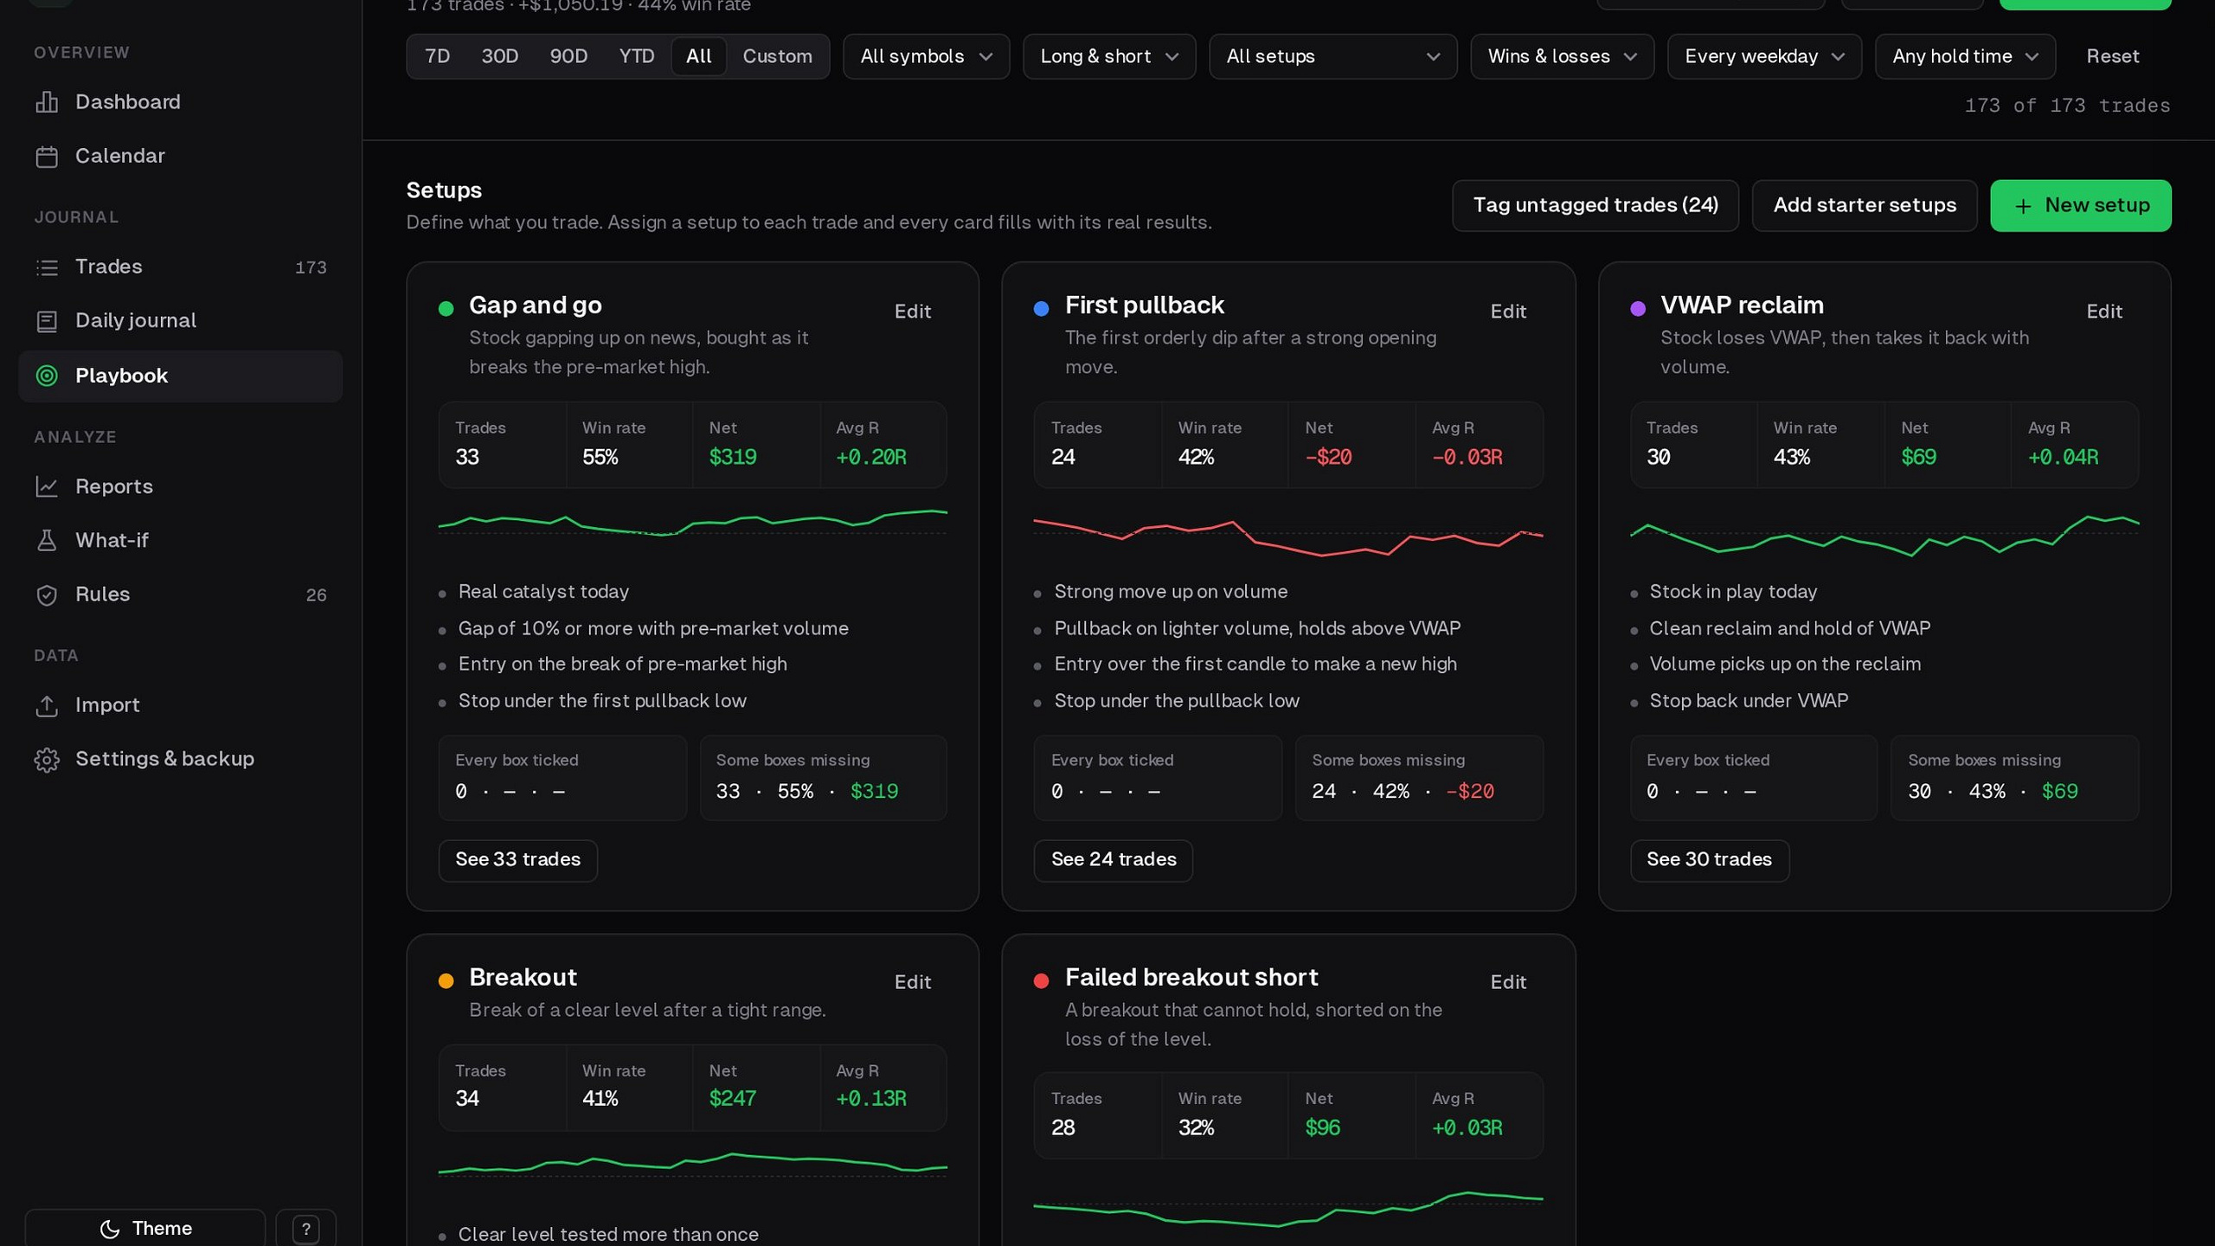Click the plus icon on New setup

(x=2023, y=206)
